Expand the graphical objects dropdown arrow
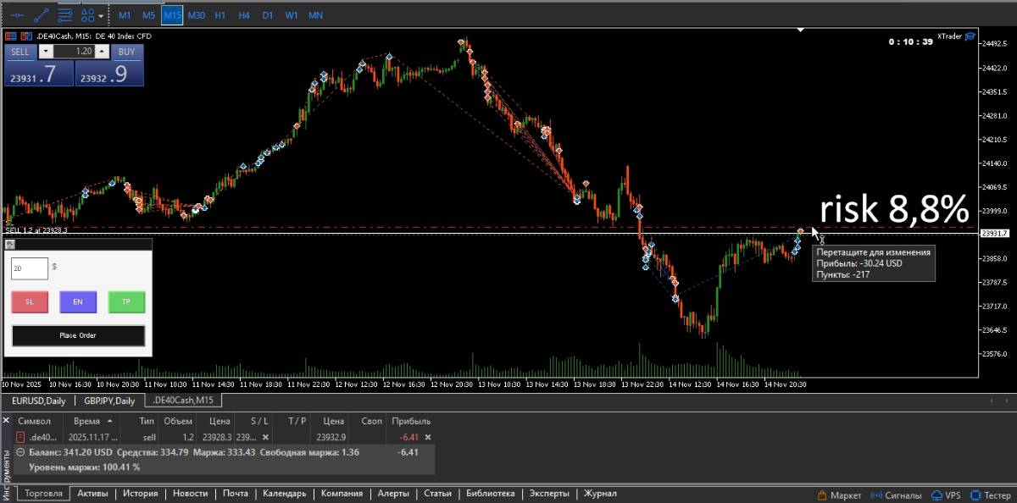The height and width of the screenshot is (503, 1017). pyautogui.click(x=102, y=15)
